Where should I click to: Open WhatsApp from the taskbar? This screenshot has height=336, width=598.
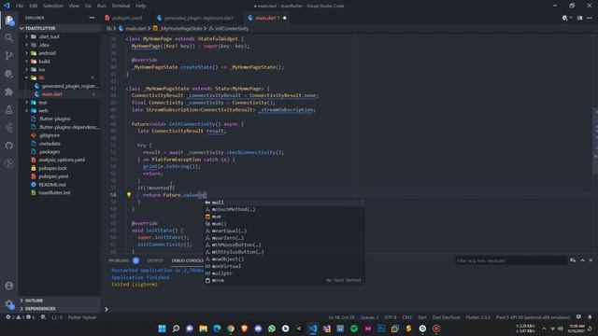coord(272,329)
